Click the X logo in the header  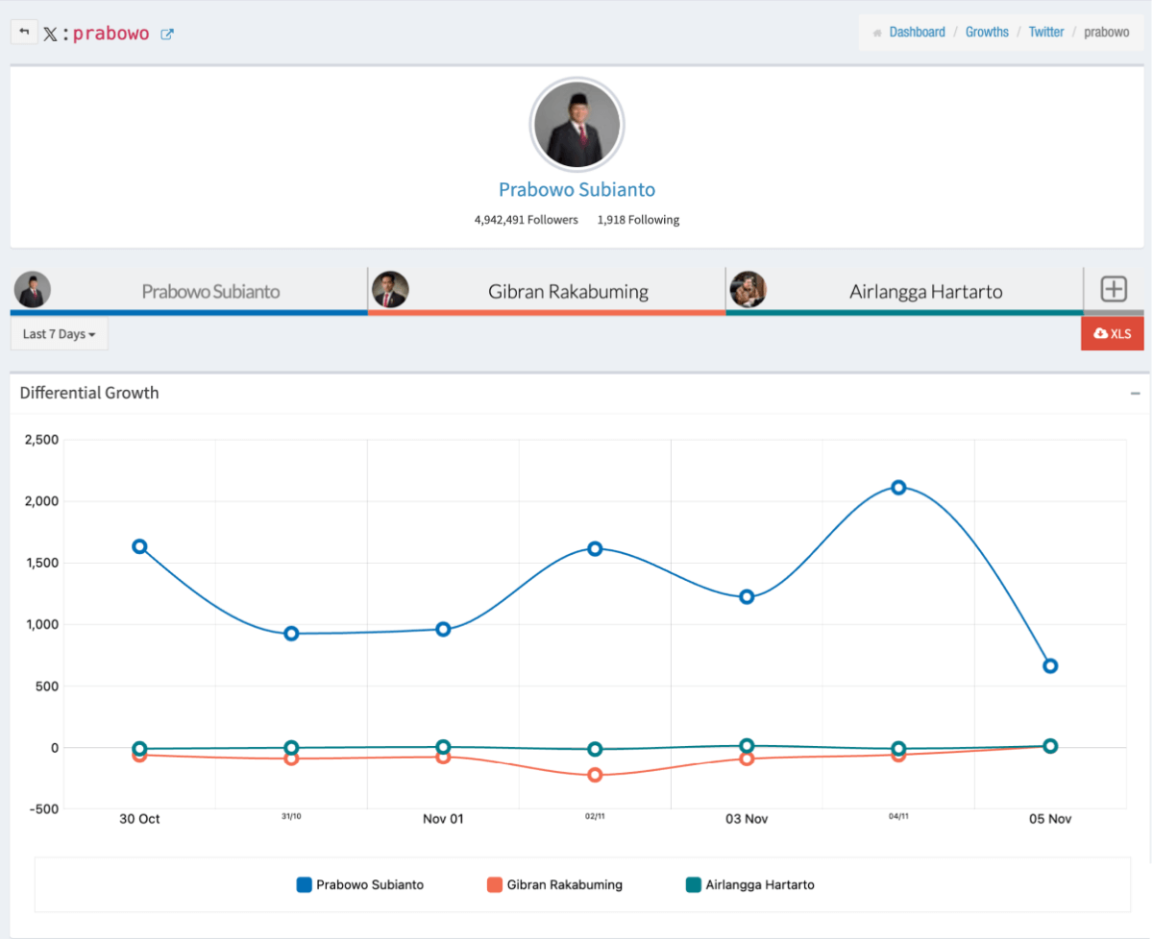(x=50, y=35)
